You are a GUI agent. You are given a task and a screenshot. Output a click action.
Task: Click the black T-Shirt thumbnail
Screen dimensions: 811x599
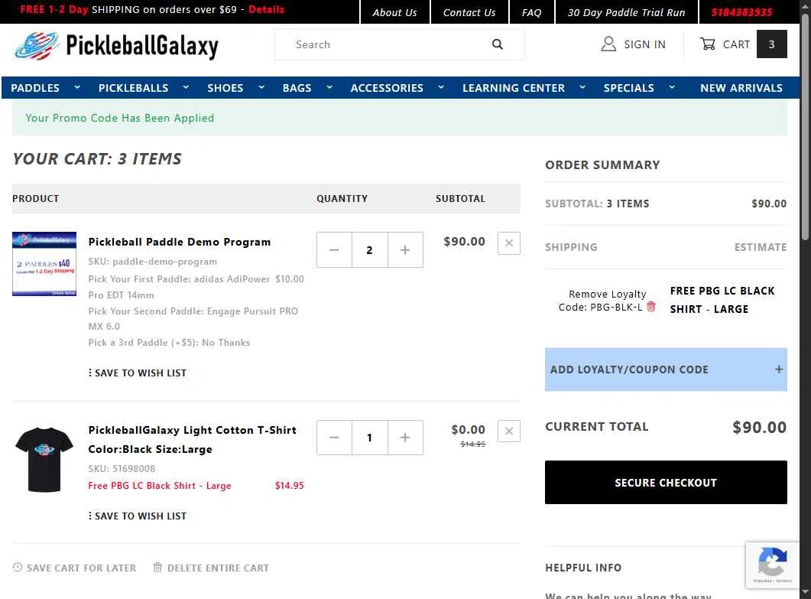[x=44, y=460]
